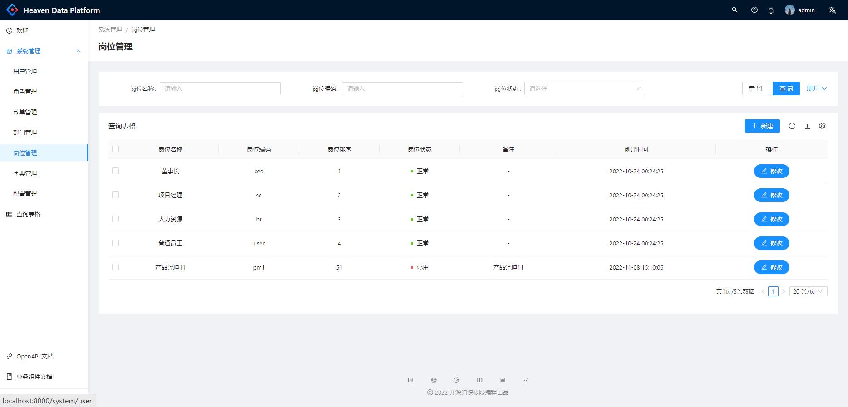The height and width of the screenshot is (407, 848).
Task: Collapse the 系统管理 menu chevron
Action: [79, 51]
